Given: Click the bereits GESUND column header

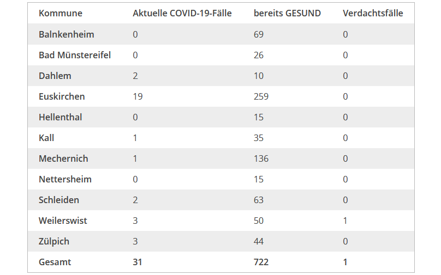Looking at the screenshot, I should coord(287,13).
